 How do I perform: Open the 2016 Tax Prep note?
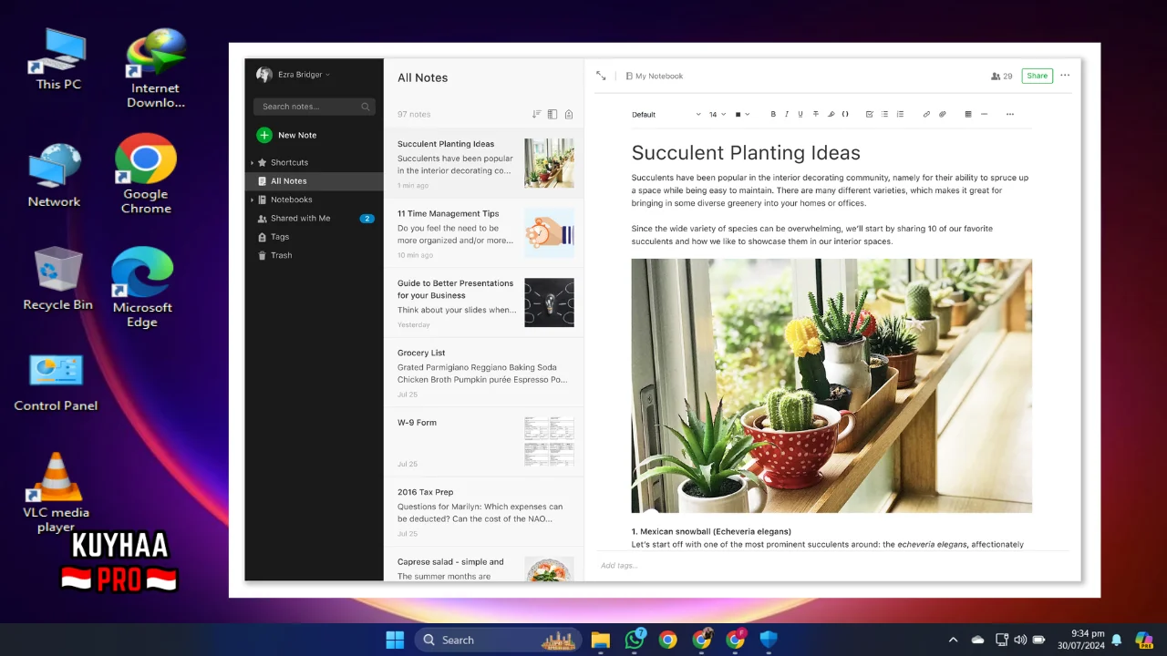pyautogui.click(x=484, y=512)
